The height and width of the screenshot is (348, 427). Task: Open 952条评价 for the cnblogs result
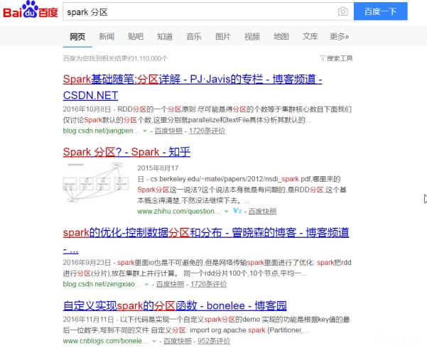[x=214, y=341]
